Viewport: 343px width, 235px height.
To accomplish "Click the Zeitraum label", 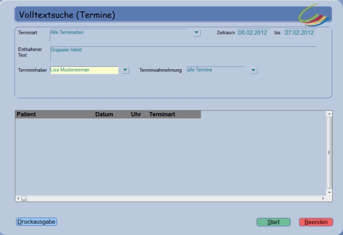I will (226, 33).
